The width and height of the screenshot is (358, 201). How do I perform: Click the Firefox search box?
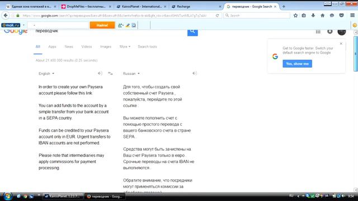(257, 16)
